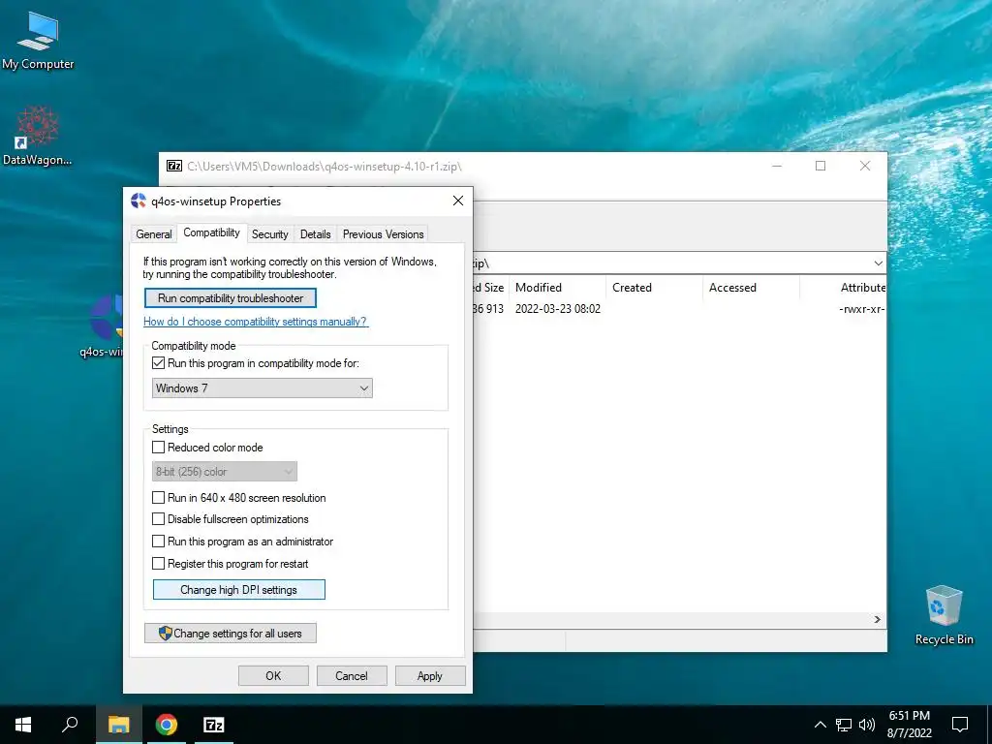
Task: Open the Recycle Bin
Action: pyautogui.click(x=944, y=615)
